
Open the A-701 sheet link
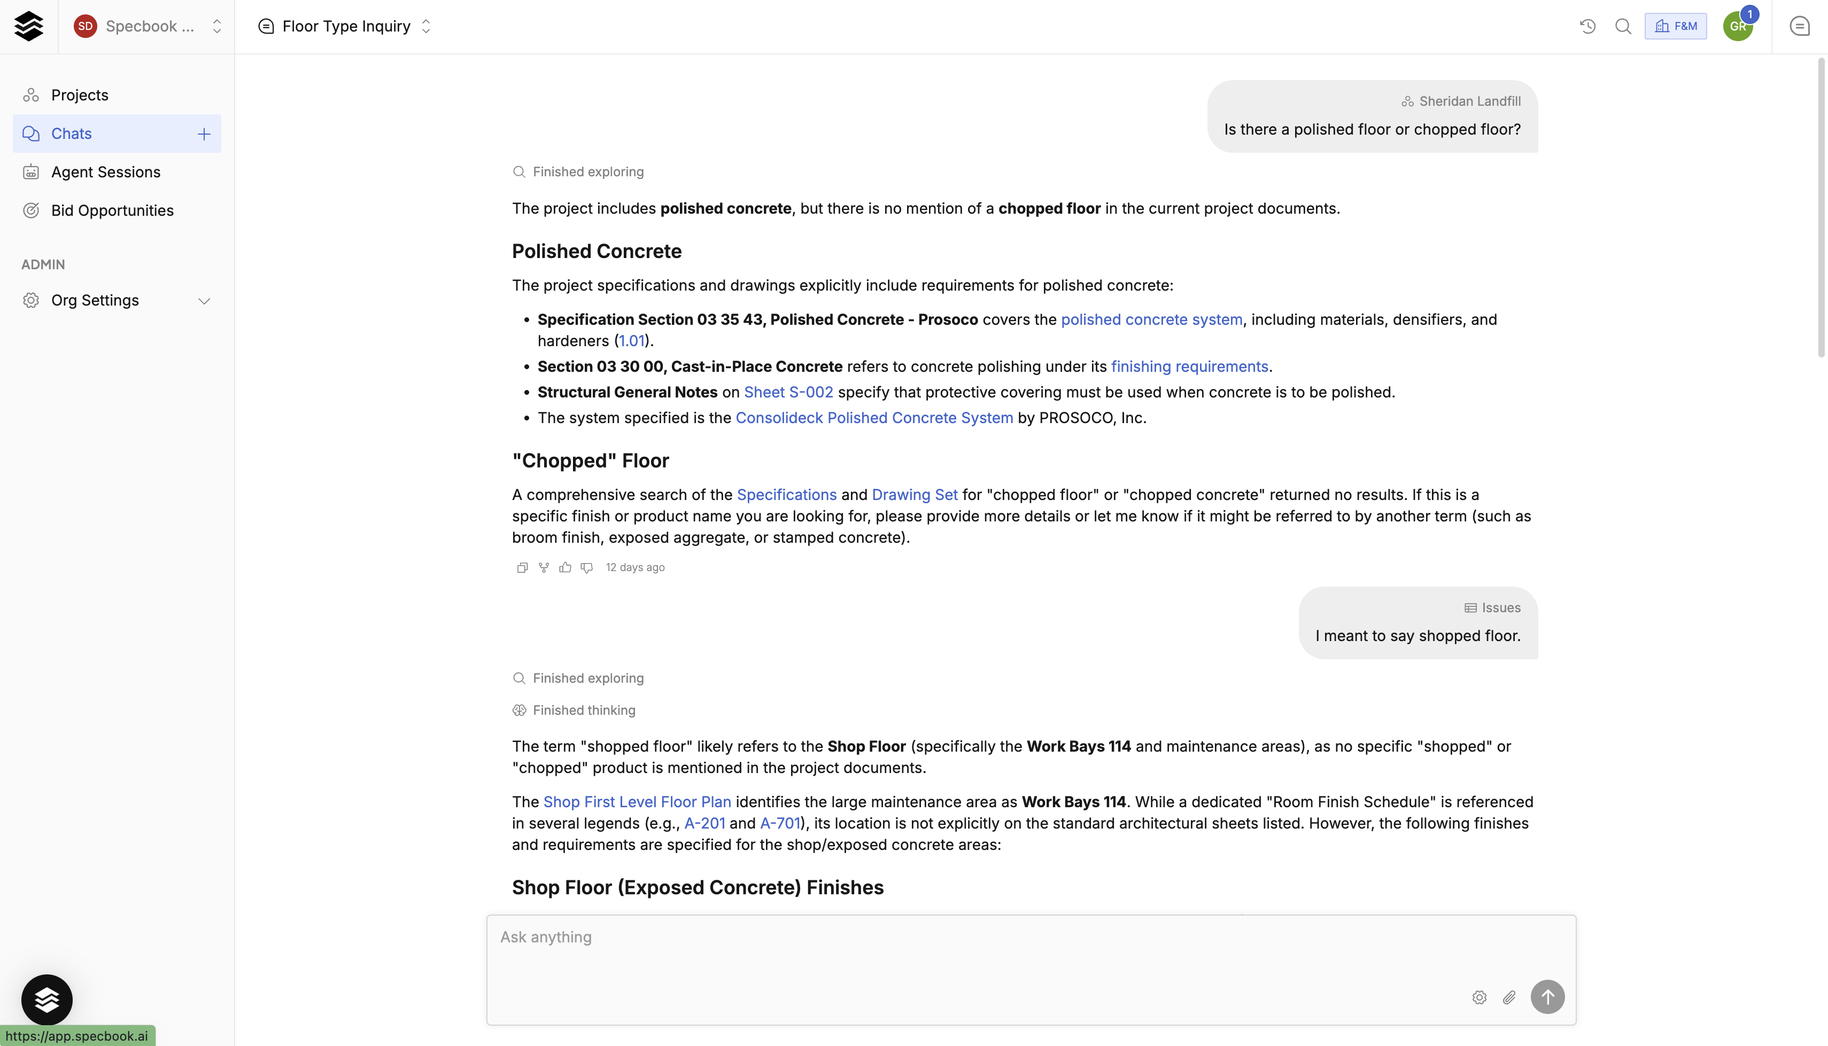tap(780, 823)
